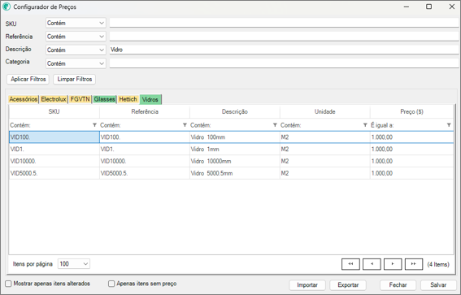Click description cell Vidro 10000mm
Image resolution: width=461 pixels, height=295 pixels.
[235, 161]
